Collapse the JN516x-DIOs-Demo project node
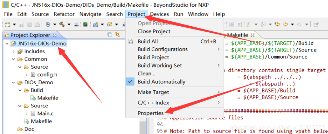 (x=7, y=44)
